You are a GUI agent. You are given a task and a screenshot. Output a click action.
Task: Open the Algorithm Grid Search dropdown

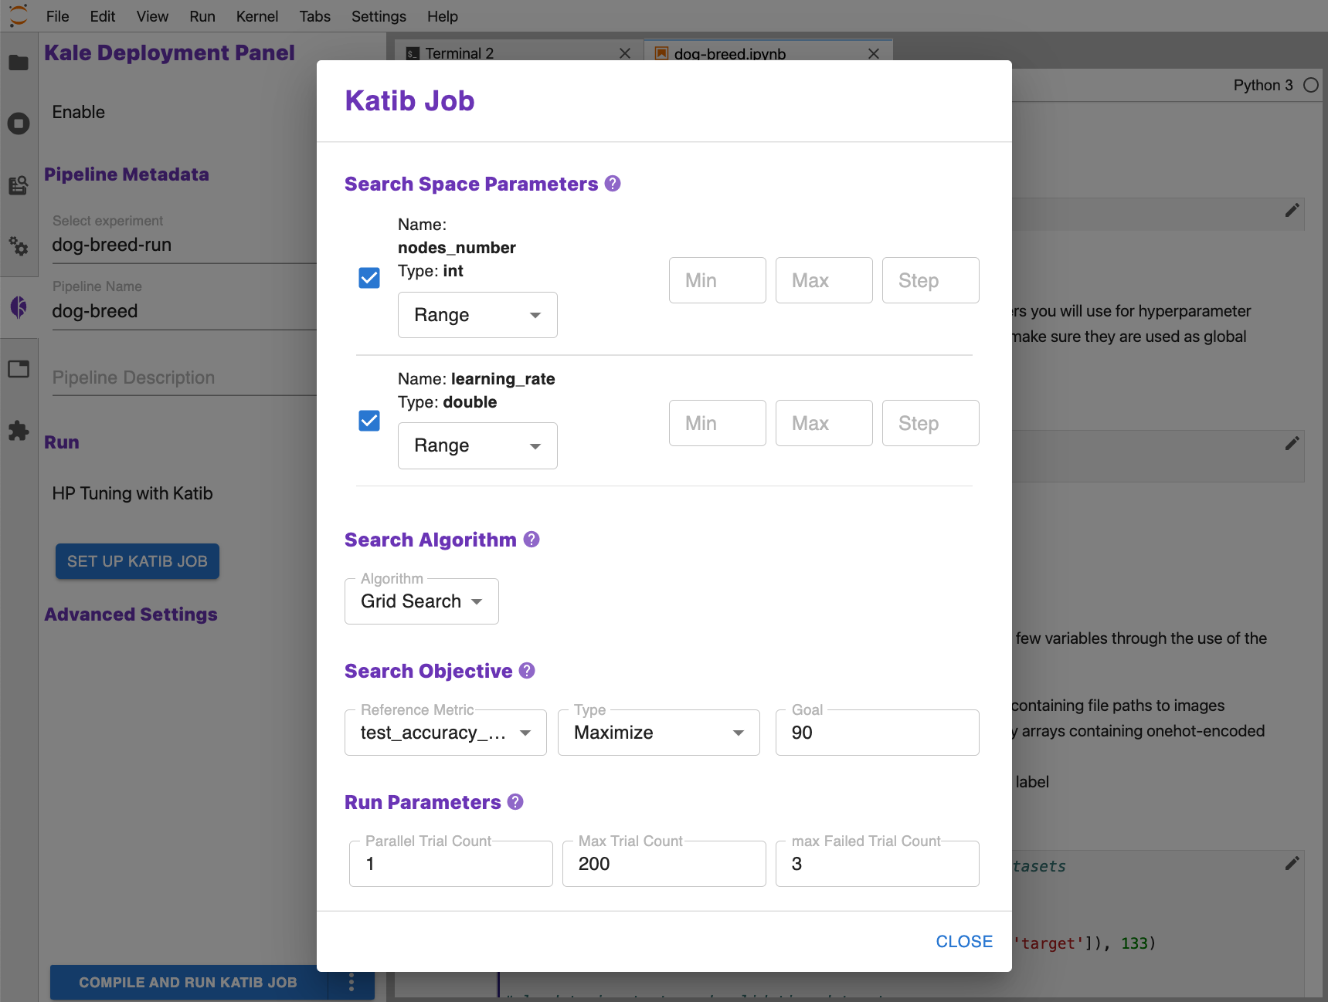coord(422,601)
